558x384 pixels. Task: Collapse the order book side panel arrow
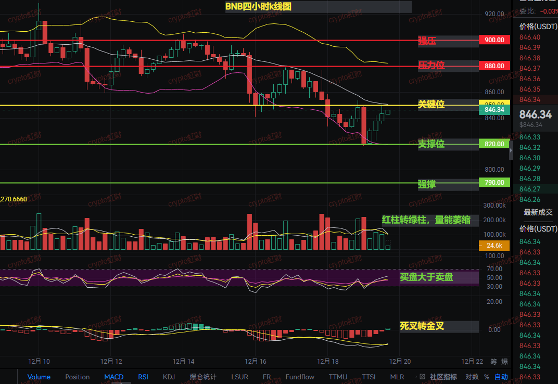pos(511,150)
